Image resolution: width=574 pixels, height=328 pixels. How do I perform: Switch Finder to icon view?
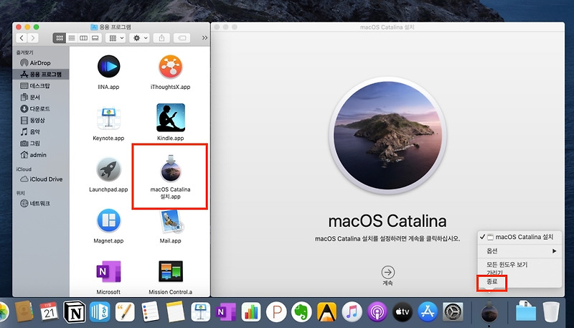pyautogui.click(x=60, y=38)
